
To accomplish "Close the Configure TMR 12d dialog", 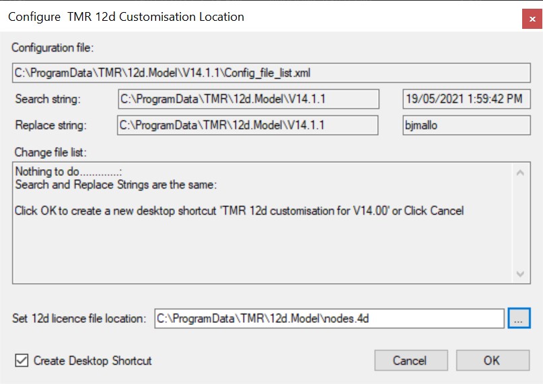I will [532, 19].
